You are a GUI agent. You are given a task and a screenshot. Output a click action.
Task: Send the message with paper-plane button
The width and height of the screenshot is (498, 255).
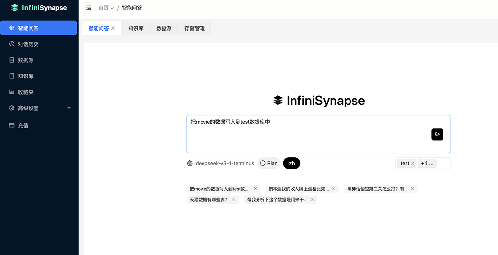pos(437,135)
